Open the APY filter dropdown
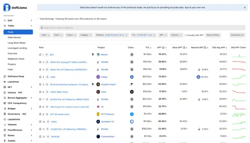 163,35
